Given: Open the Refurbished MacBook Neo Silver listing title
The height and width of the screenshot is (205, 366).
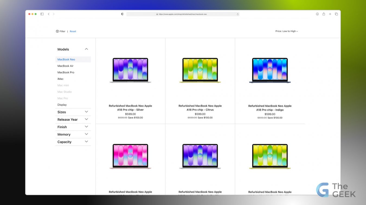Looking at the screenshot, I should pyautogui.click(x=130, y=108).
